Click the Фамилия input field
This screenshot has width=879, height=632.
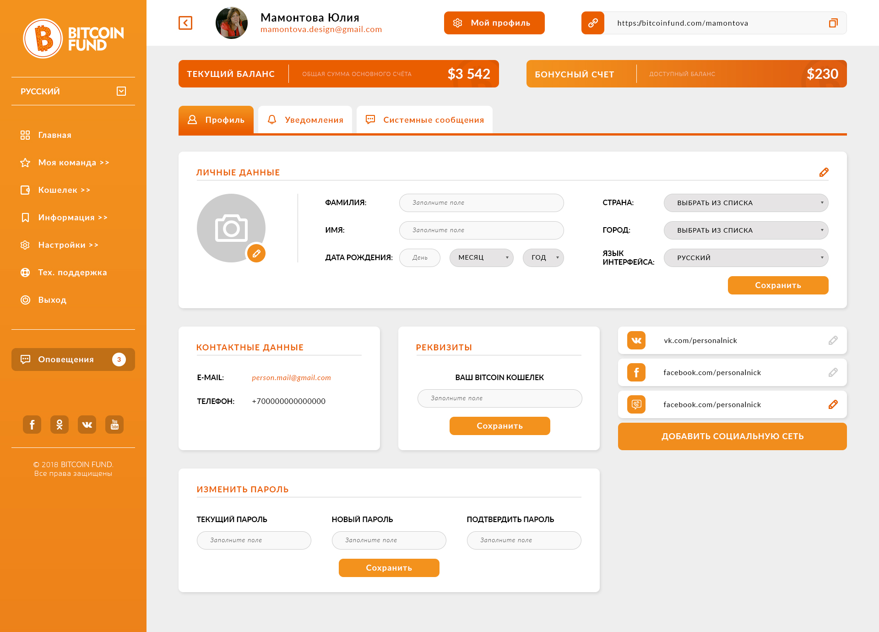tap(481, 203)
